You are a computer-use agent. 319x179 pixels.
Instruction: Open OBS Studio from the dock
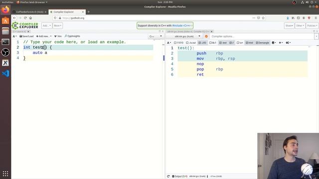(x=5, y=52)
